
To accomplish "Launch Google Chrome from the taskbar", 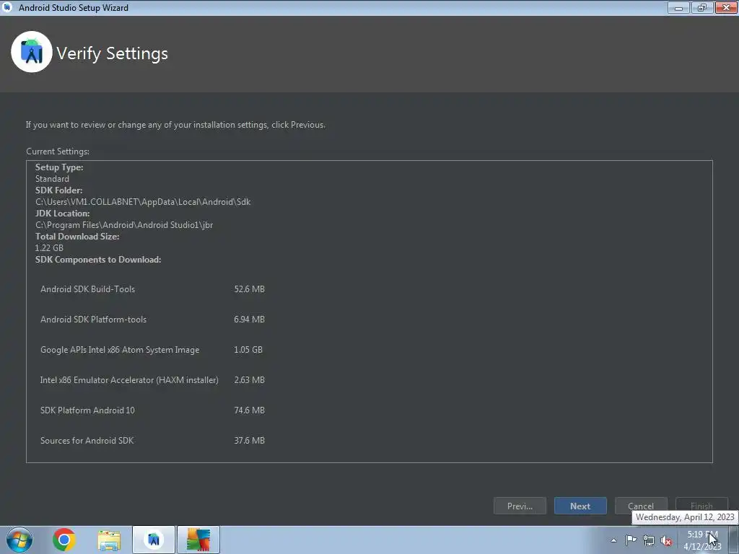I will click(64, 540).
